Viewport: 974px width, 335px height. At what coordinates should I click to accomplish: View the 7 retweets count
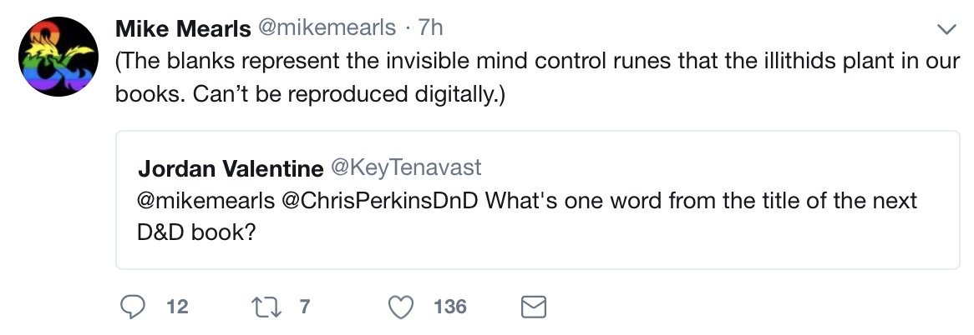pyautogui.click(x=304, y=307)
